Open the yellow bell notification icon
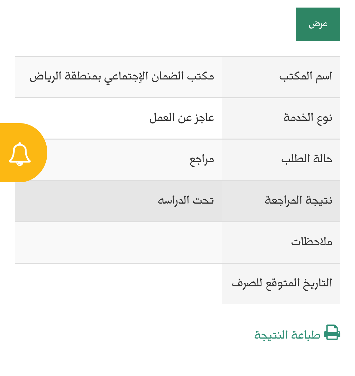Screen dimensions: 355x376 pos(20,153)
